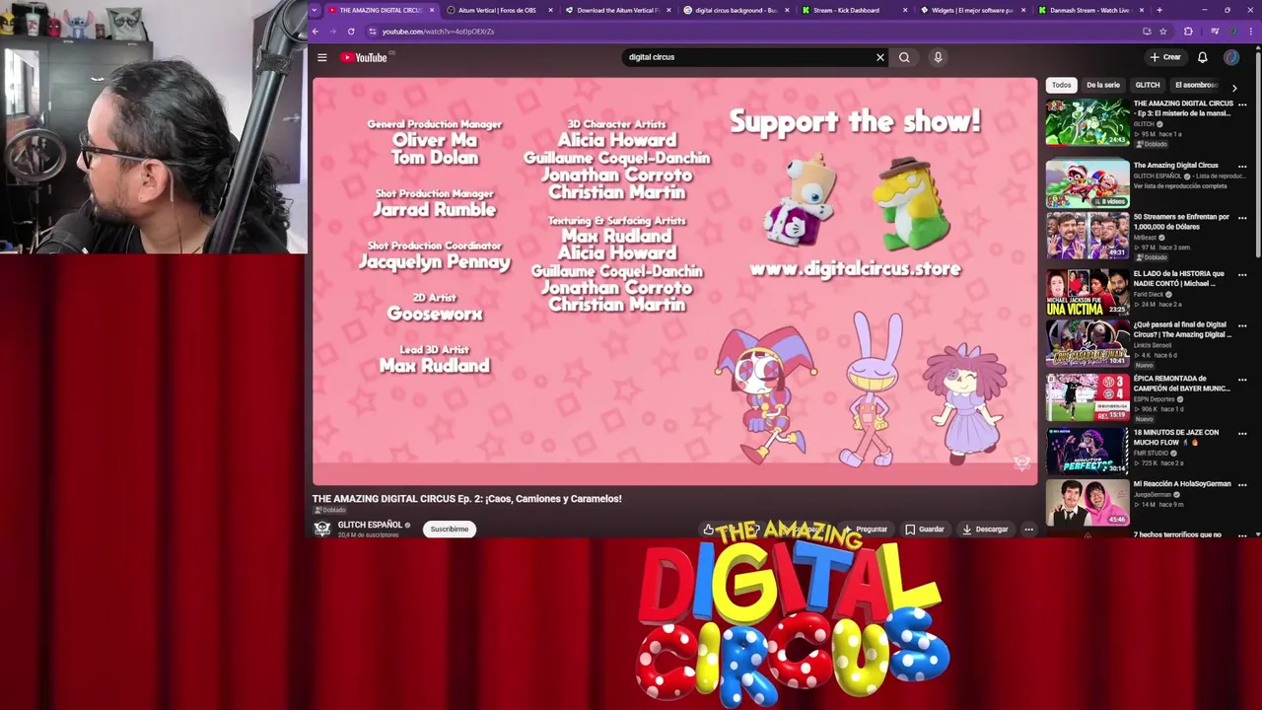The width and height of the screenshot is (1262, 710).
Task: Open options for Mi Reacción A HolaSoyGerman video
Action: (1242, 485)
